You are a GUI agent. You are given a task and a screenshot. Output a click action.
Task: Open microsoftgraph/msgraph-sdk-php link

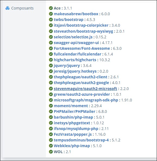(x=86, y=100)
